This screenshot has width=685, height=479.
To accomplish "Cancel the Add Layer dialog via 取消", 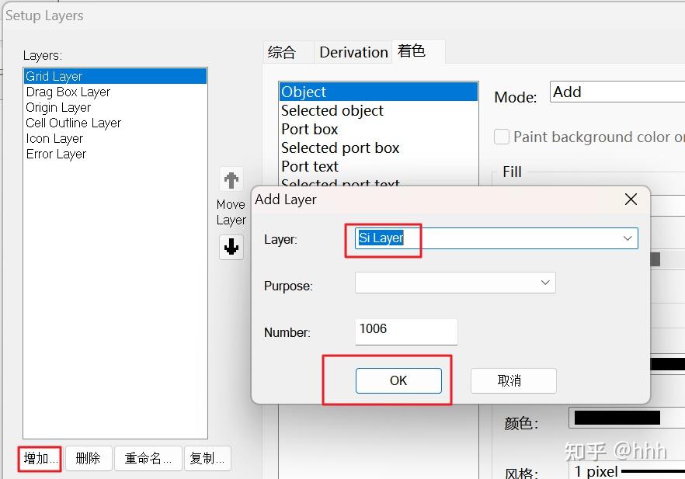I will coord(513,380).
